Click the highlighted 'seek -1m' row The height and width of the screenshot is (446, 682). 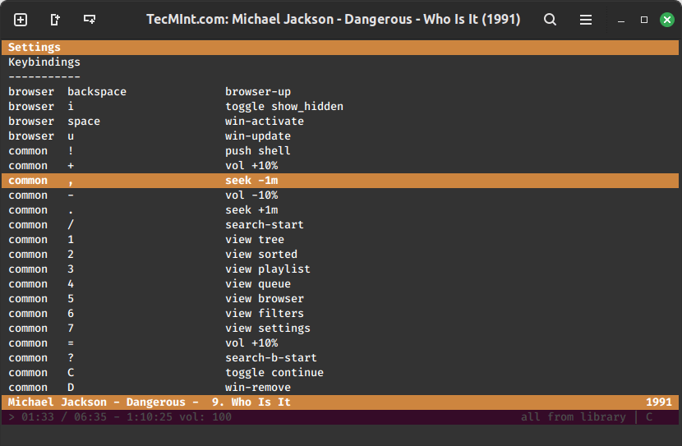click(x=340, y=181)
